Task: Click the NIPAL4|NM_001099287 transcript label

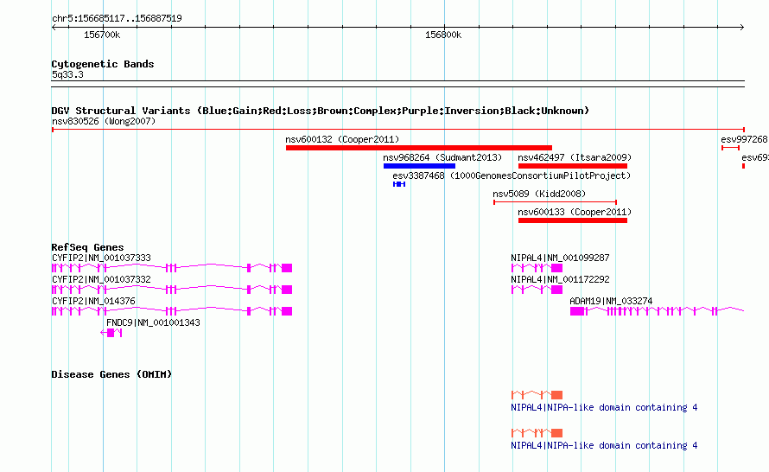Action: coord(560,258)
